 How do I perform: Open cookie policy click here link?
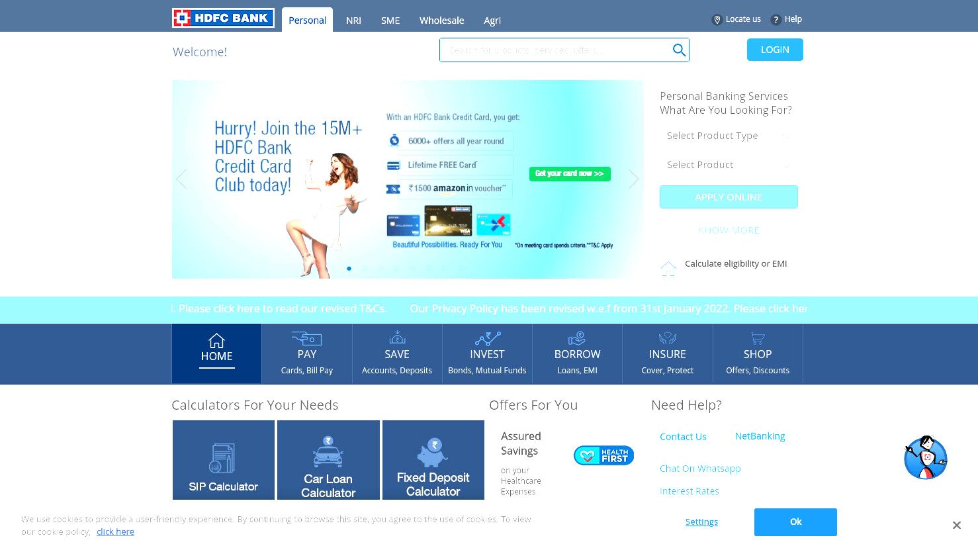coord(115,531)
